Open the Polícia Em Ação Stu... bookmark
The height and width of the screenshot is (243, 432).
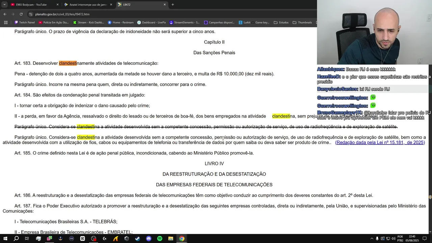click(54, 23)
